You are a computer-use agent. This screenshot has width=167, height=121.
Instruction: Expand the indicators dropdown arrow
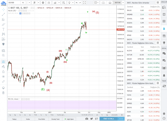59,3
